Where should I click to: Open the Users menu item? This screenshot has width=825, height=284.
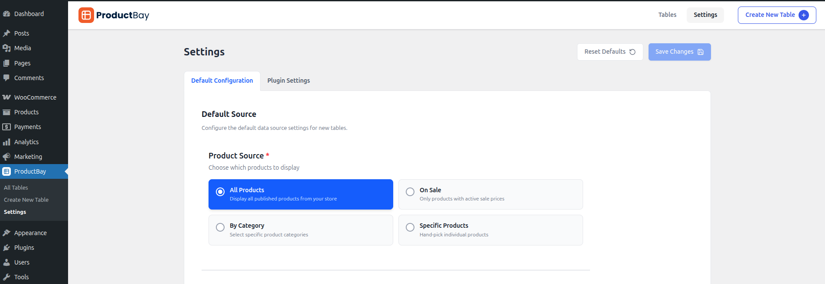click(34, 262)
